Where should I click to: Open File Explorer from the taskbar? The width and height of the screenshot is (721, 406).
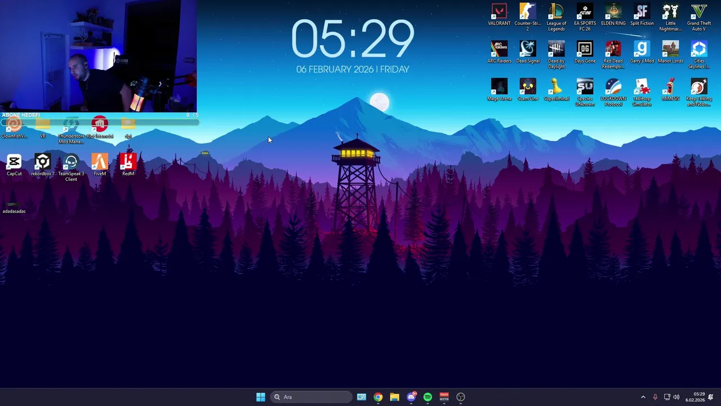point(394,397)
